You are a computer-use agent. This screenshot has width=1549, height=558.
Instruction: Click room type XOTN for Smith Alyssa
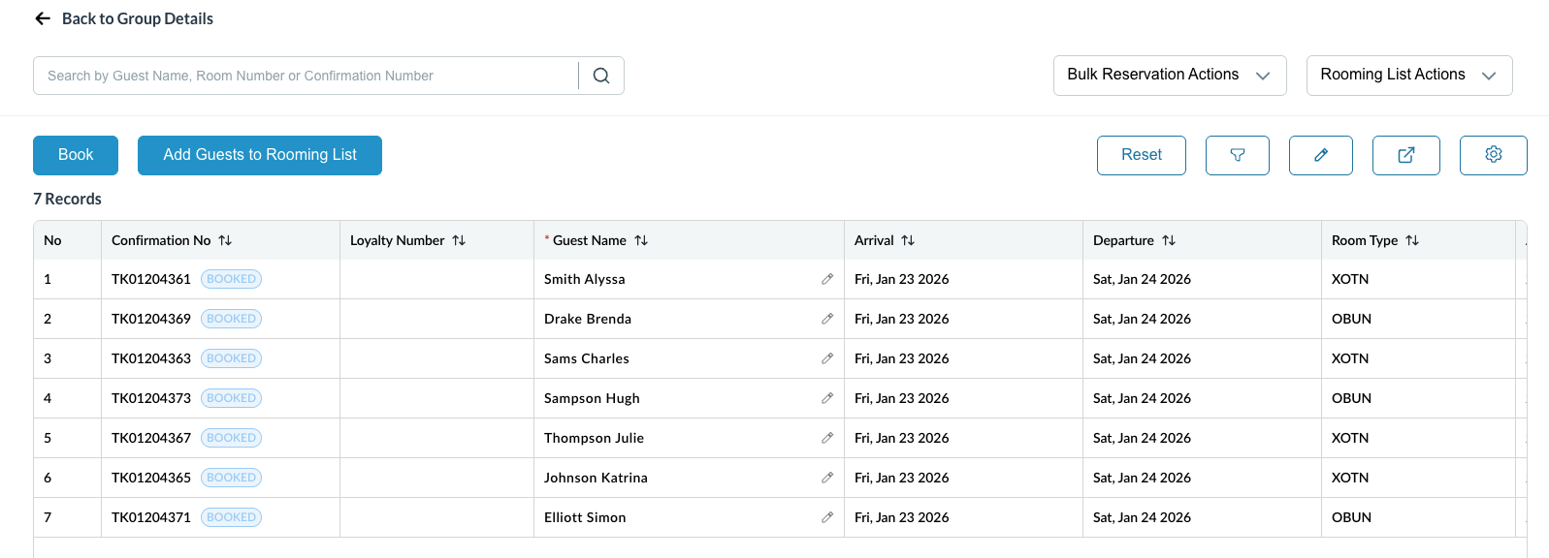click(1350, 279)
